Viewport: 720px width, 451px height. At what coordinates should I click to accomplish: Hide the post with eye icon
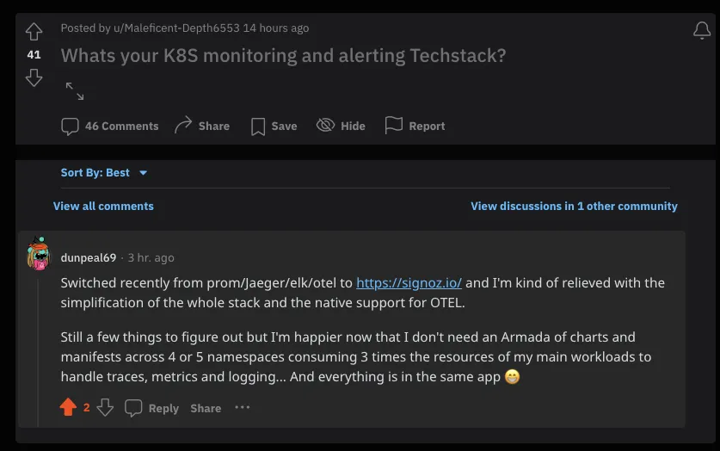341,126
